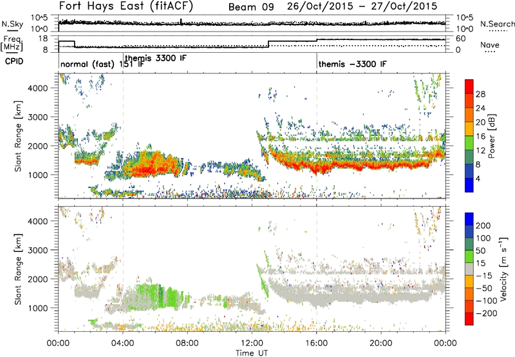Screen dimensions: 515x357
Task: Select Velocity colorbar segment above 200 m/s
Action: click(469, 219)
